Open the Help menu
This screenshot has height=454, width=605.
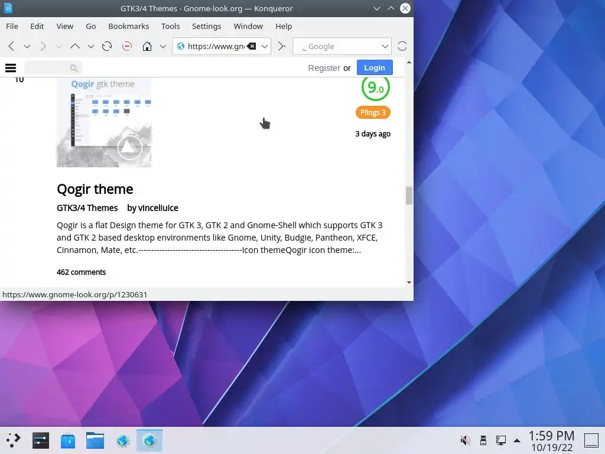(284, 26)
